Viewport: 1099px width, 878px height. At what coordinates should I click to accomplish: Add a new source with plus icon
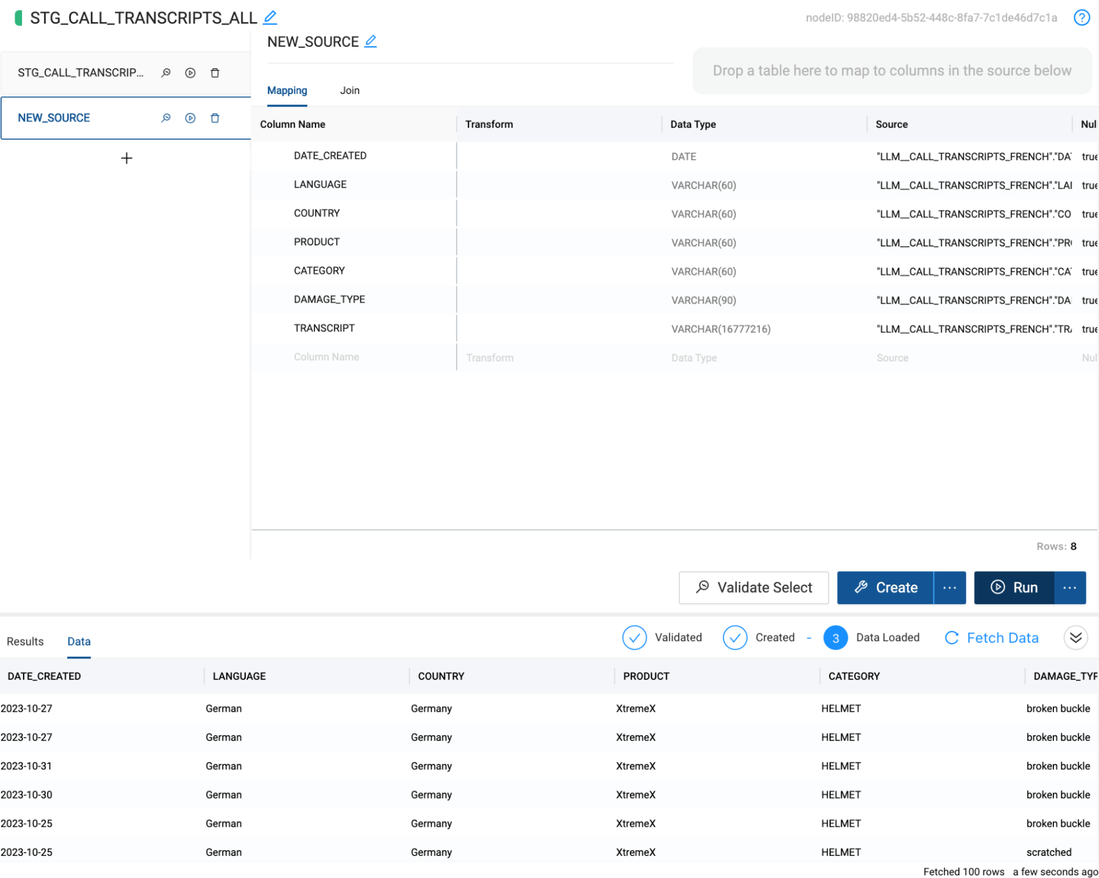pyautogui.click(x=126, y=158)
